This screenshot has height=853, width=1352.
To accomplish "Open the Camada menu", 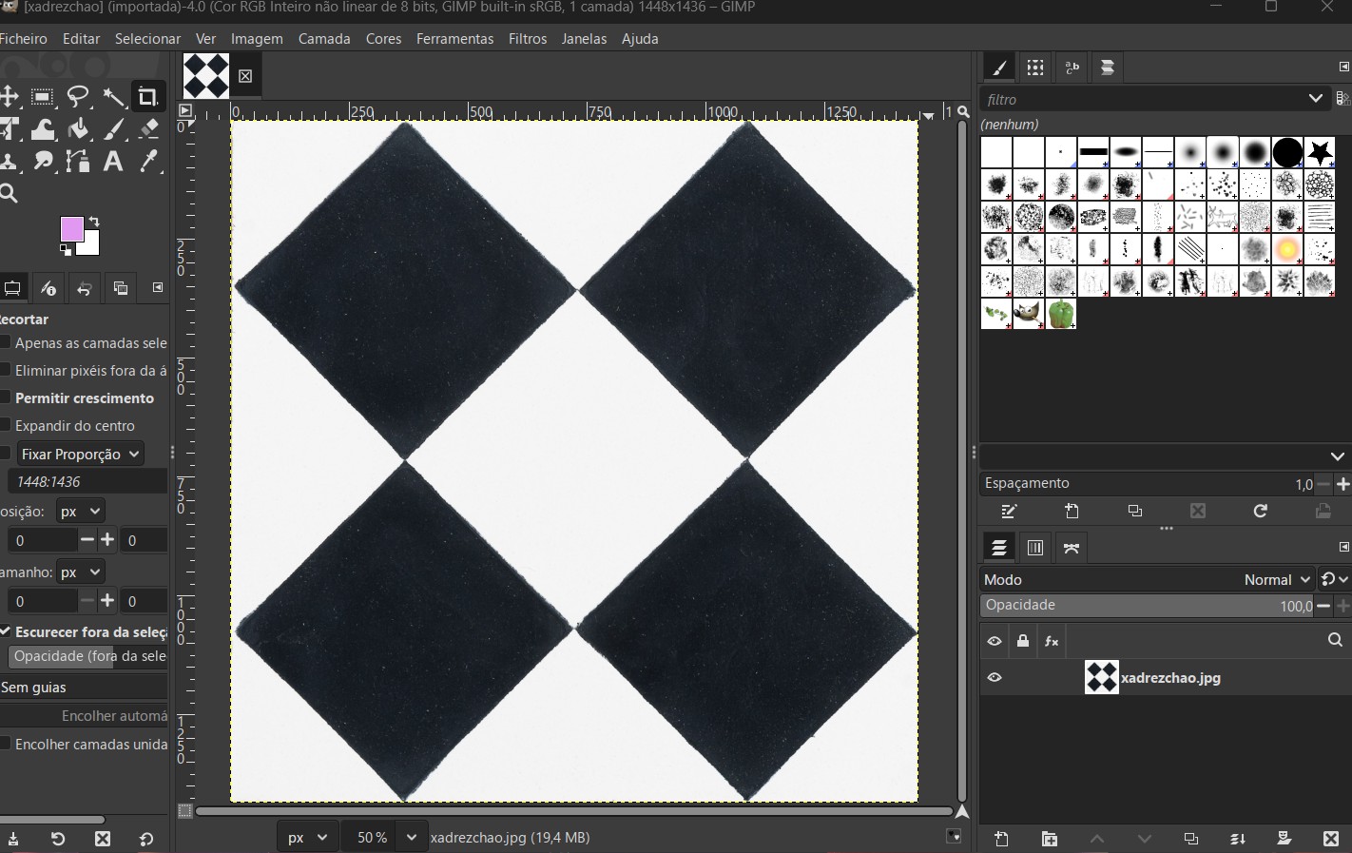I will click(x=324, y=39).
